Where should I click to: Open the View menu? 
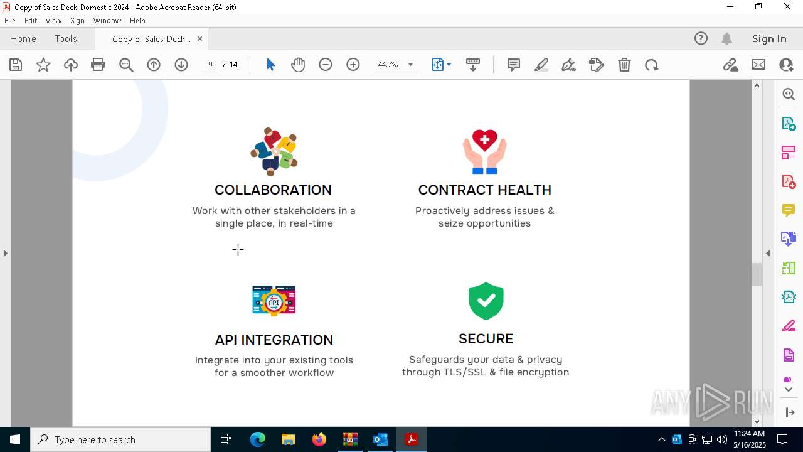(53, 21)
